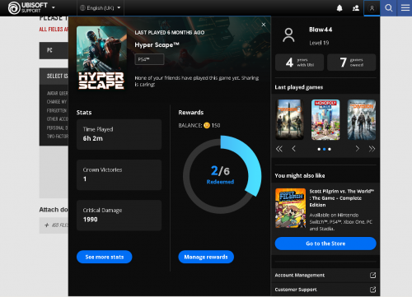412x297 pixels.
Task: Open the Customer Support link
Action: (296, 290)
